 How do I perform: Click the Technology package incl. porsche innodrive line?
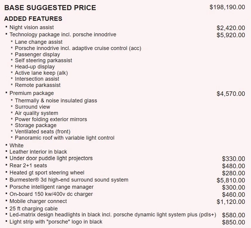click(63, 35)
